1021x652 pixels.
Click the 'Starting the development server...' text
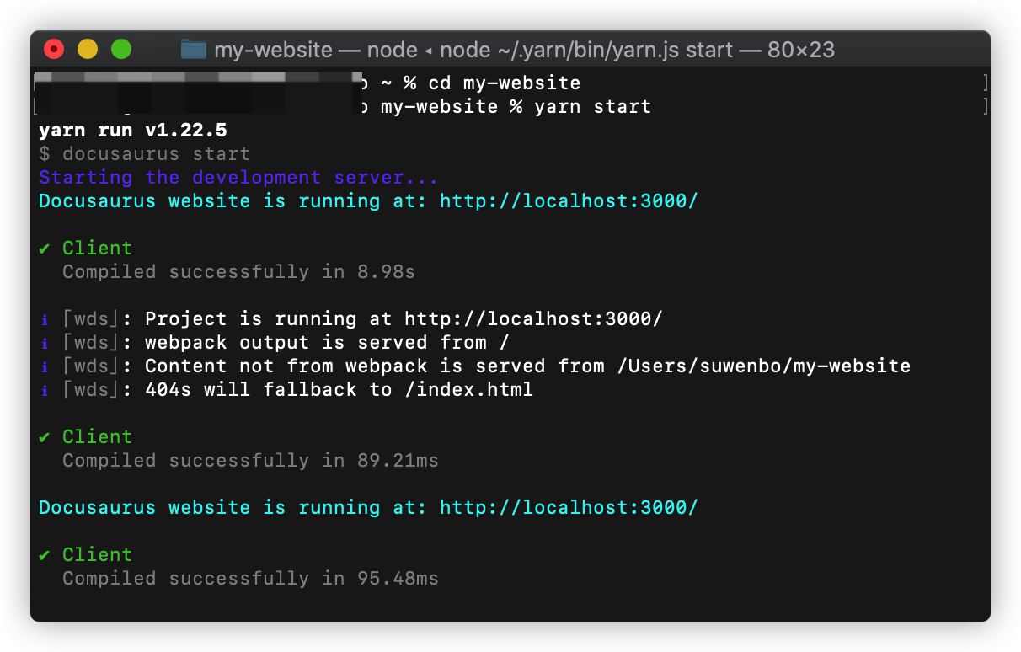[238, 178]
